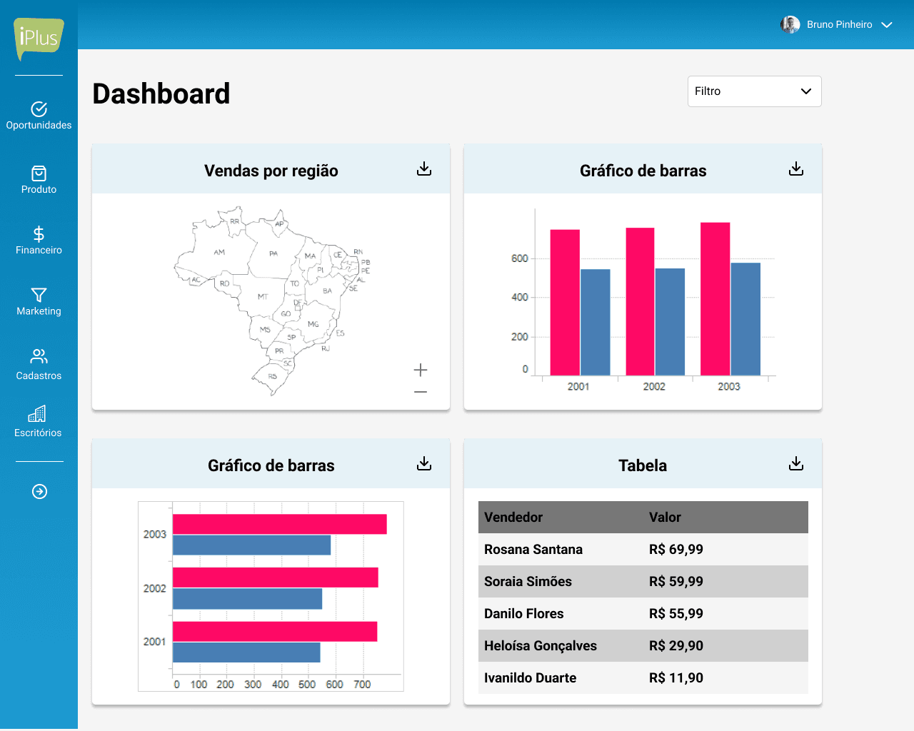Viewport: 914px width, 731px height.
Task: Click the R$ 69,99 value cell
Action: point(676,550)
